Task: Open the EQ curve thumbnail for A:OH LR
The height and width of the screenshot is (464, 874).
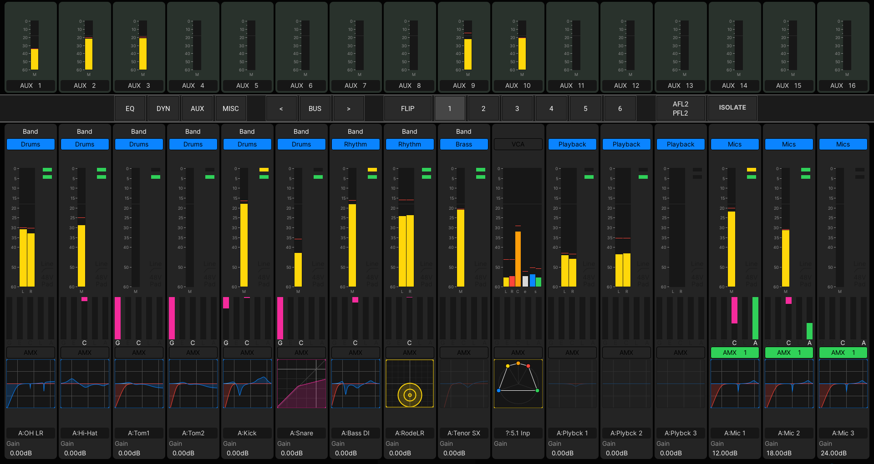Action: pos(30,383)
